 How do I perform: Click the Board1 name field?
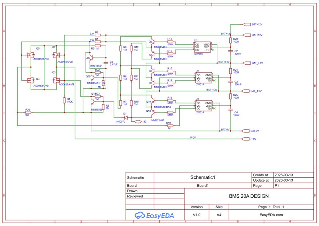click(203, 186)
